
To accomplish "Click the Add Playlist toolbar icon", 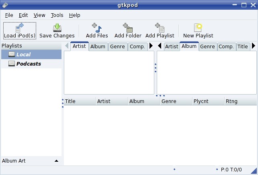I will tap(160, 28).
